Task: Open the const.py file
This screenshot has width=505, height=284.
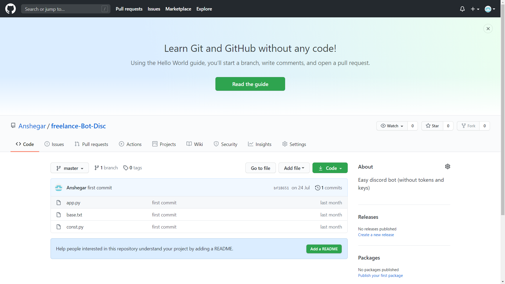Action: click(75, 227)
